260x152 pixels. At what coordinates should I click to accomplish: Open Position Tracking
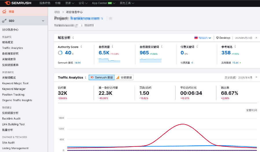click(x=13, y=95)
